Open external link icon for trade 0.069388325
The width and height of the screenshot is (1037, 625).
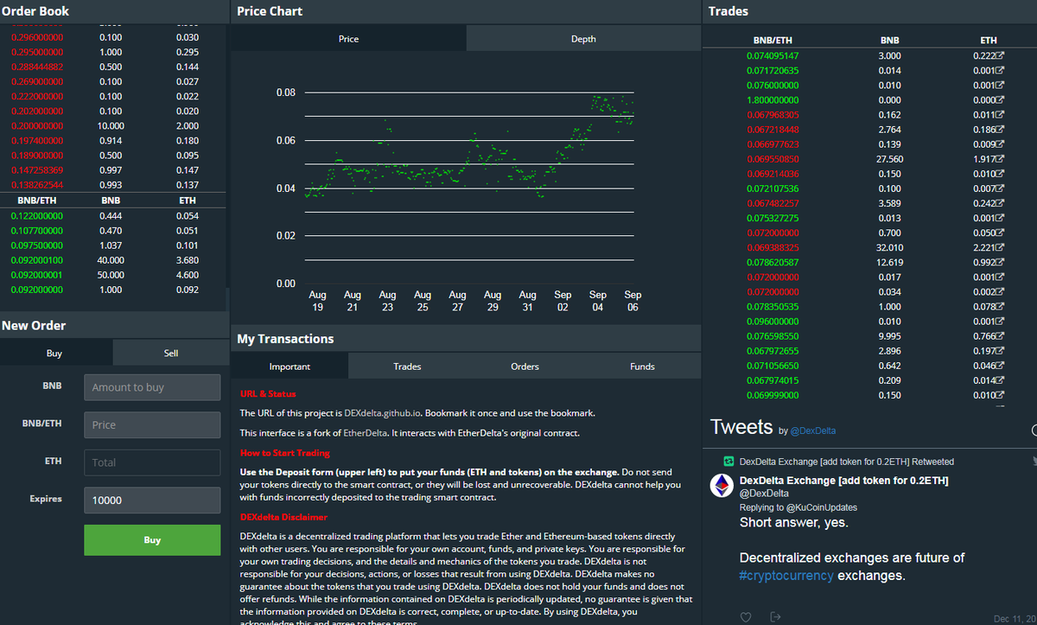coord(1001,247)
